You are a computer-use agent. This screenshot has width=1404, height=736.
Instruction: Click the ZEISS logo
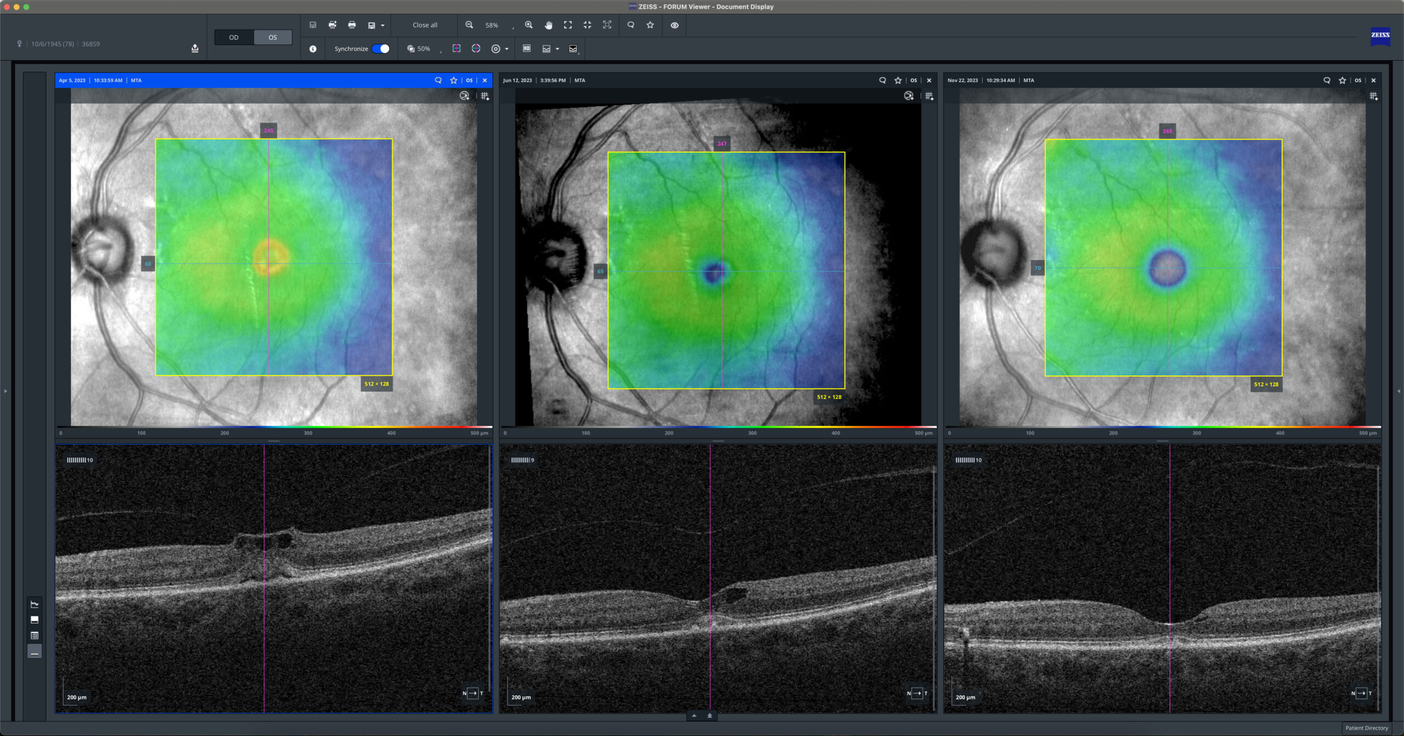point(1380,36)
